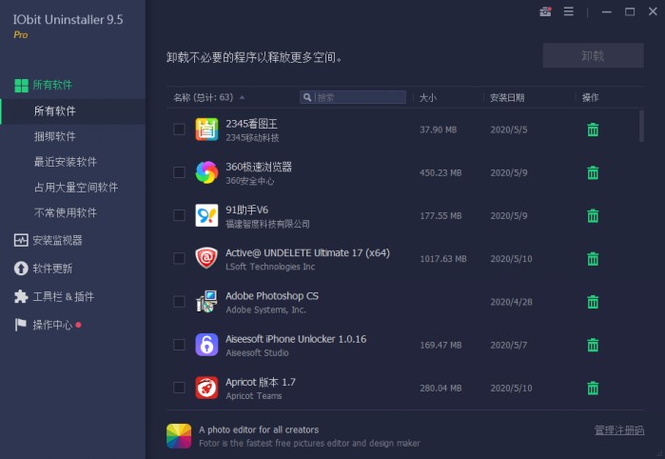Click the 卸载 button

pyautogui.click(x=593, y=55)
